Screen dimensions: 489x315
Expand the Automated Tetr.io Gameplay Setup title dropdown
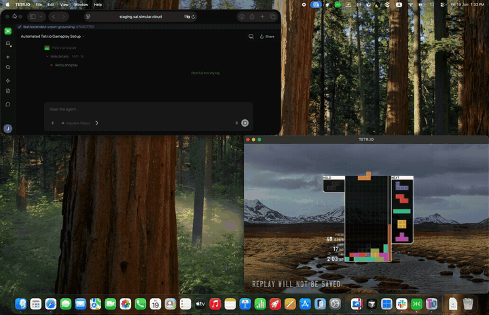coord(84,37)
